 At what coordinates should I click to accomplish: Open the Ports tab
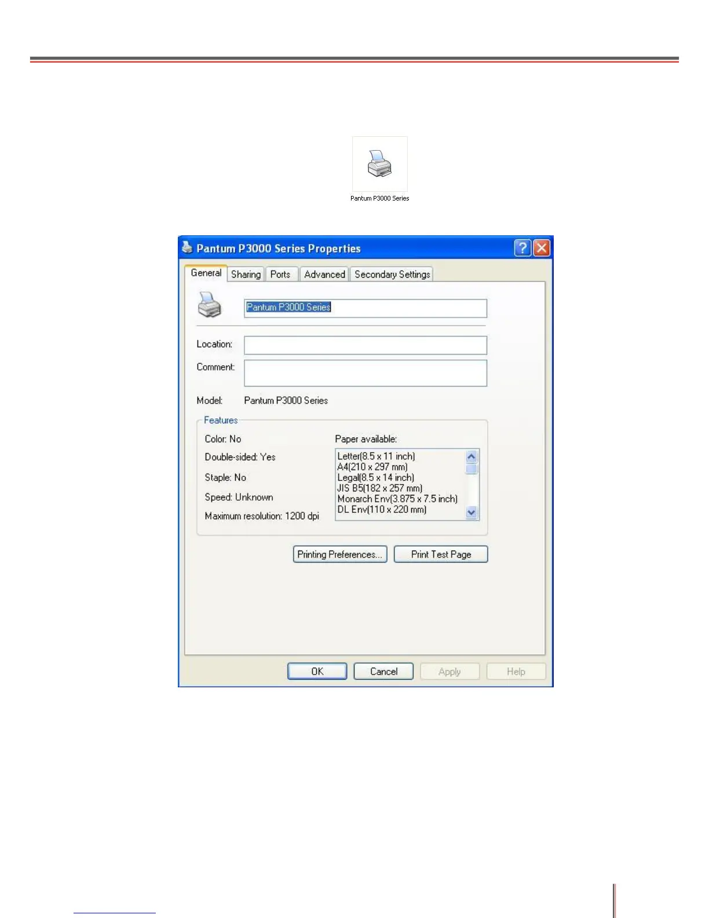[x=280, y=274]
